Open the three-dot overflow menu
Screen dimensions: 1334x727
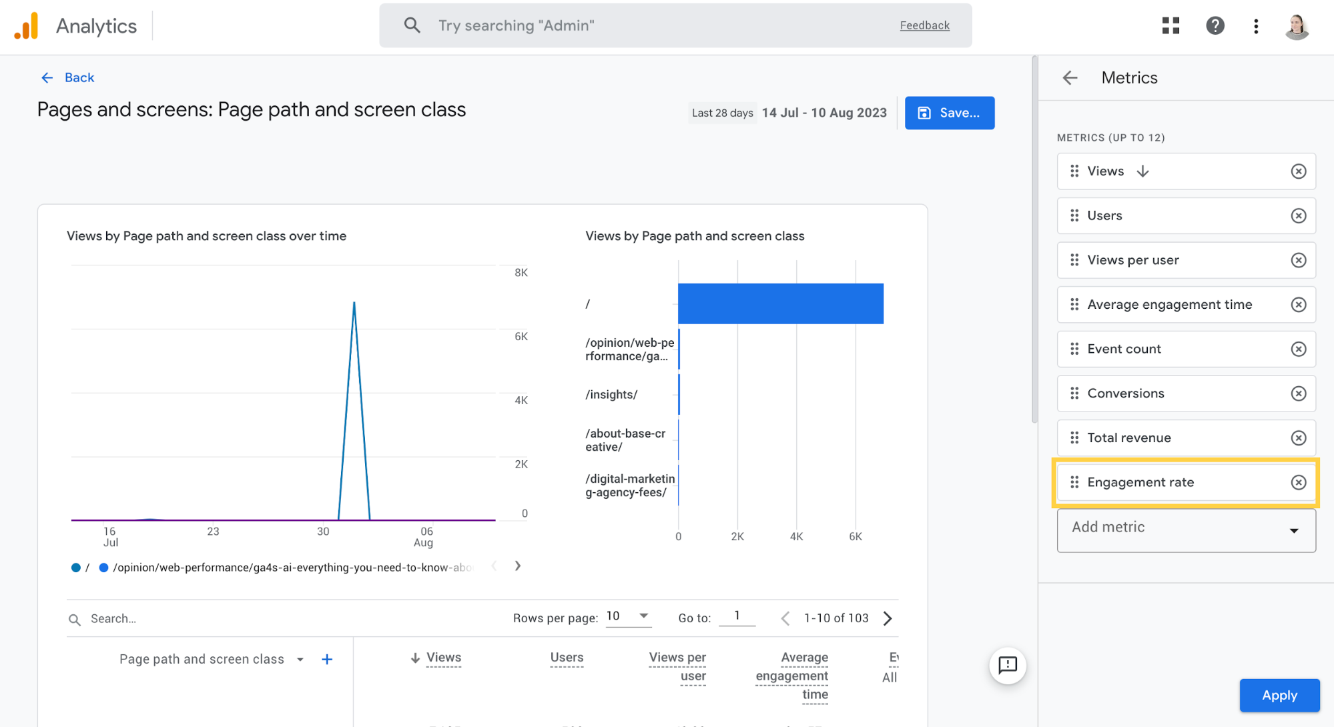pos(1256,26)
